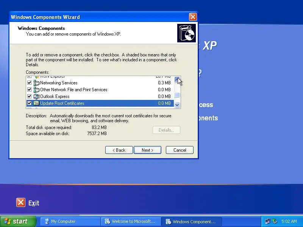The image size is (303, 227).
Task: Click the components list scroll down arrow
Action: 177,105
